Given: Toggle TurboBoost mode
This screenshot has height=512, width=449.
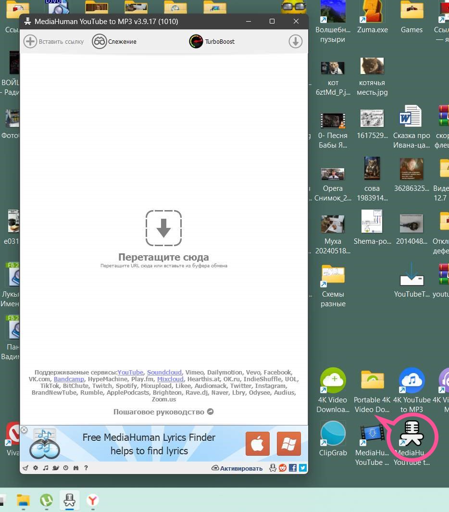Looking at the screenshot, I should 196,41.
